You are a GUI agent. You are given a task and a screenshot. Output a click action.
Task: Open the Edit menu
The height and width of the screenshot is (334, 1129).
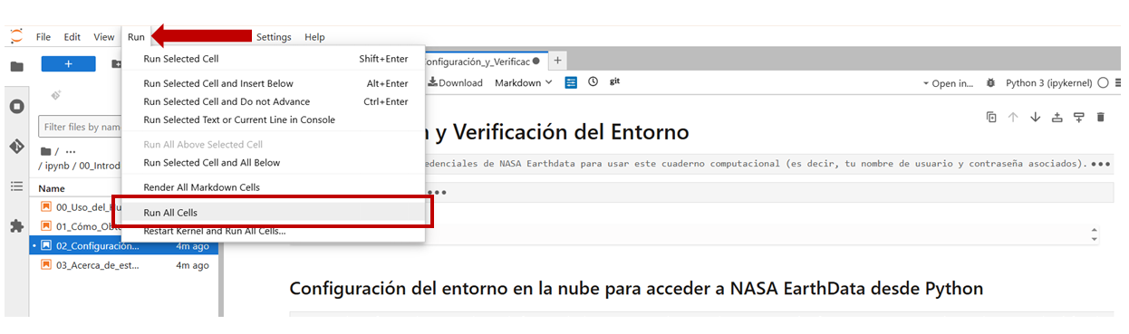click(x=72, y=37)
